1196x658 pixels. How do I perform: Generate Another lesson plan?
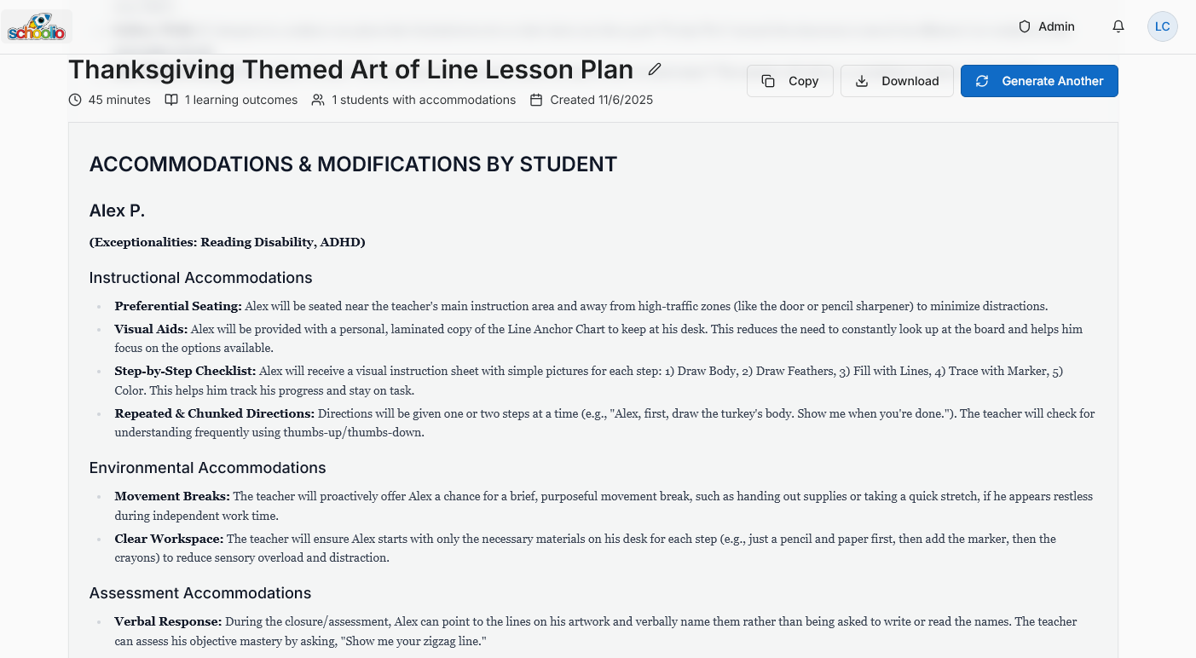(x=1039, y=81)
